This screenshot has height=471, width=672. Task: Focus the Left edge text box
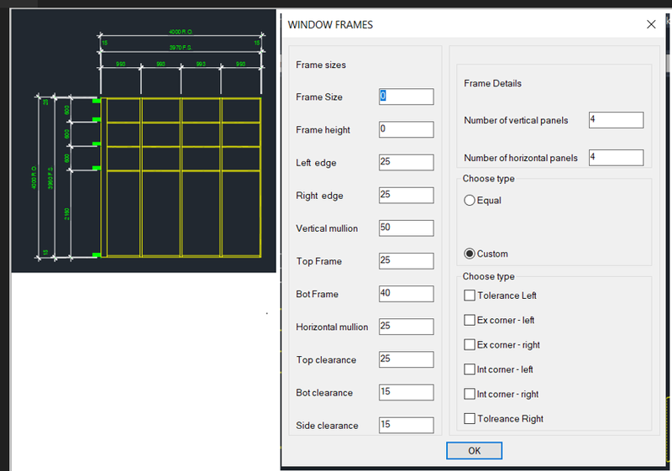click(x=406, y=163)
